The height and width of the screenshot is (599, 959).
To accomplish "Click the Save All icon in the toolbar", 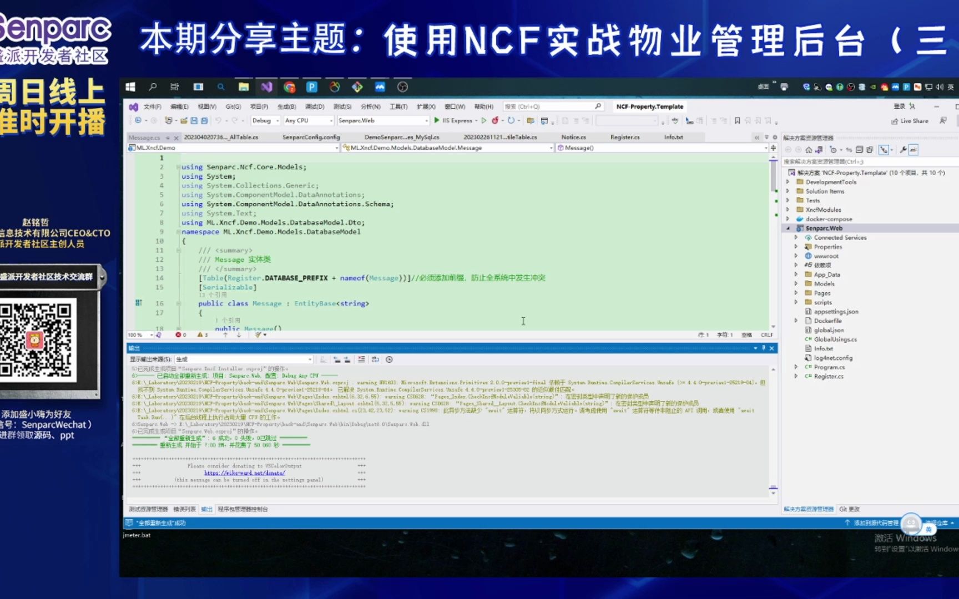I will pyautogui.click(x=204, y=120).
